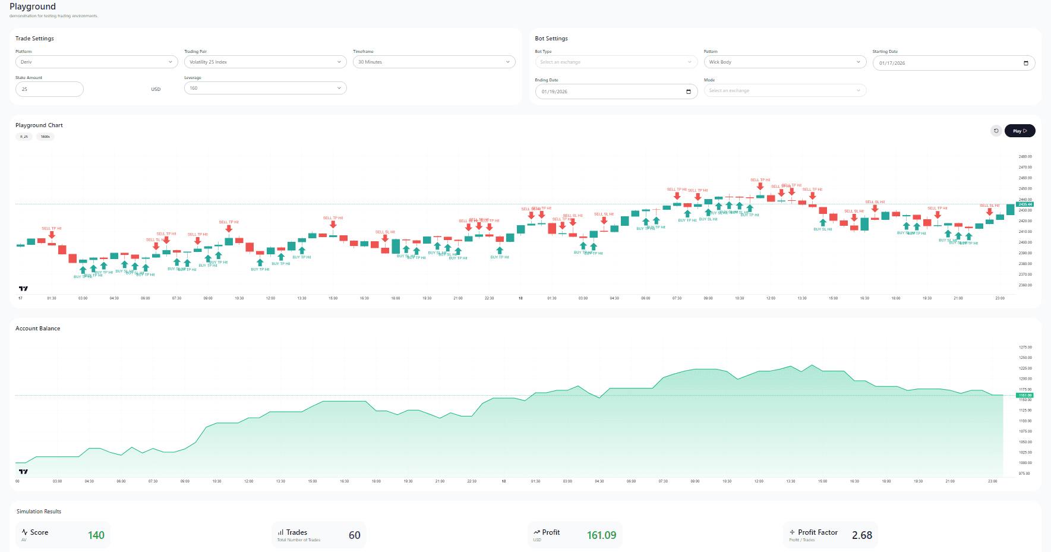Click the Profit Factor divide icon
This screenshot has width=1051, height=552.
[x=792, y=532]
